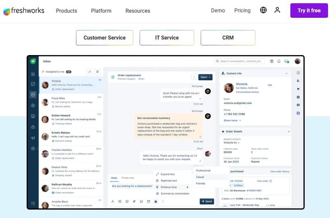The image size is (330, 218).
Task: Select the Casual tone
Action: click(211, 177)
